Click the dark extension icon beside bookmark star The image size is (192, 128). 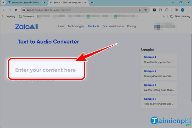(154, 10)
